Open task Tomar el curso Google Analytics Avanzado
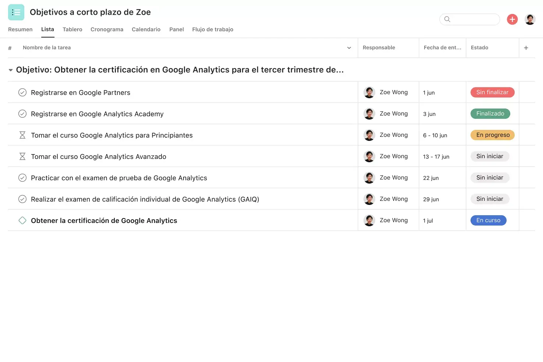The height and width of the screenshot is (362, 543). pos(99,157)
